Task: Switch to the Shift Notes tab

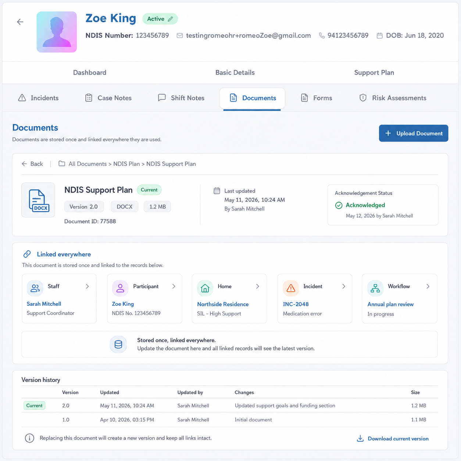Action: tap(181, 98)
